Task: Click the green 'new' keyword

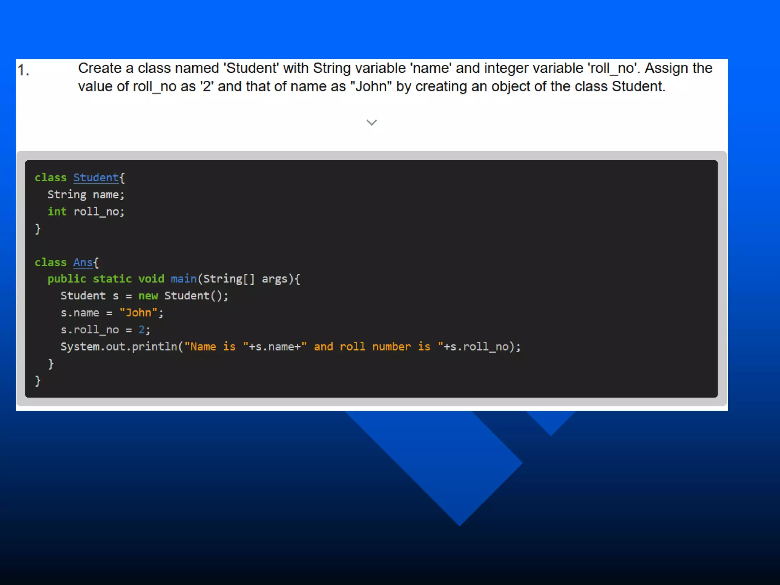Action: point(148,296)
